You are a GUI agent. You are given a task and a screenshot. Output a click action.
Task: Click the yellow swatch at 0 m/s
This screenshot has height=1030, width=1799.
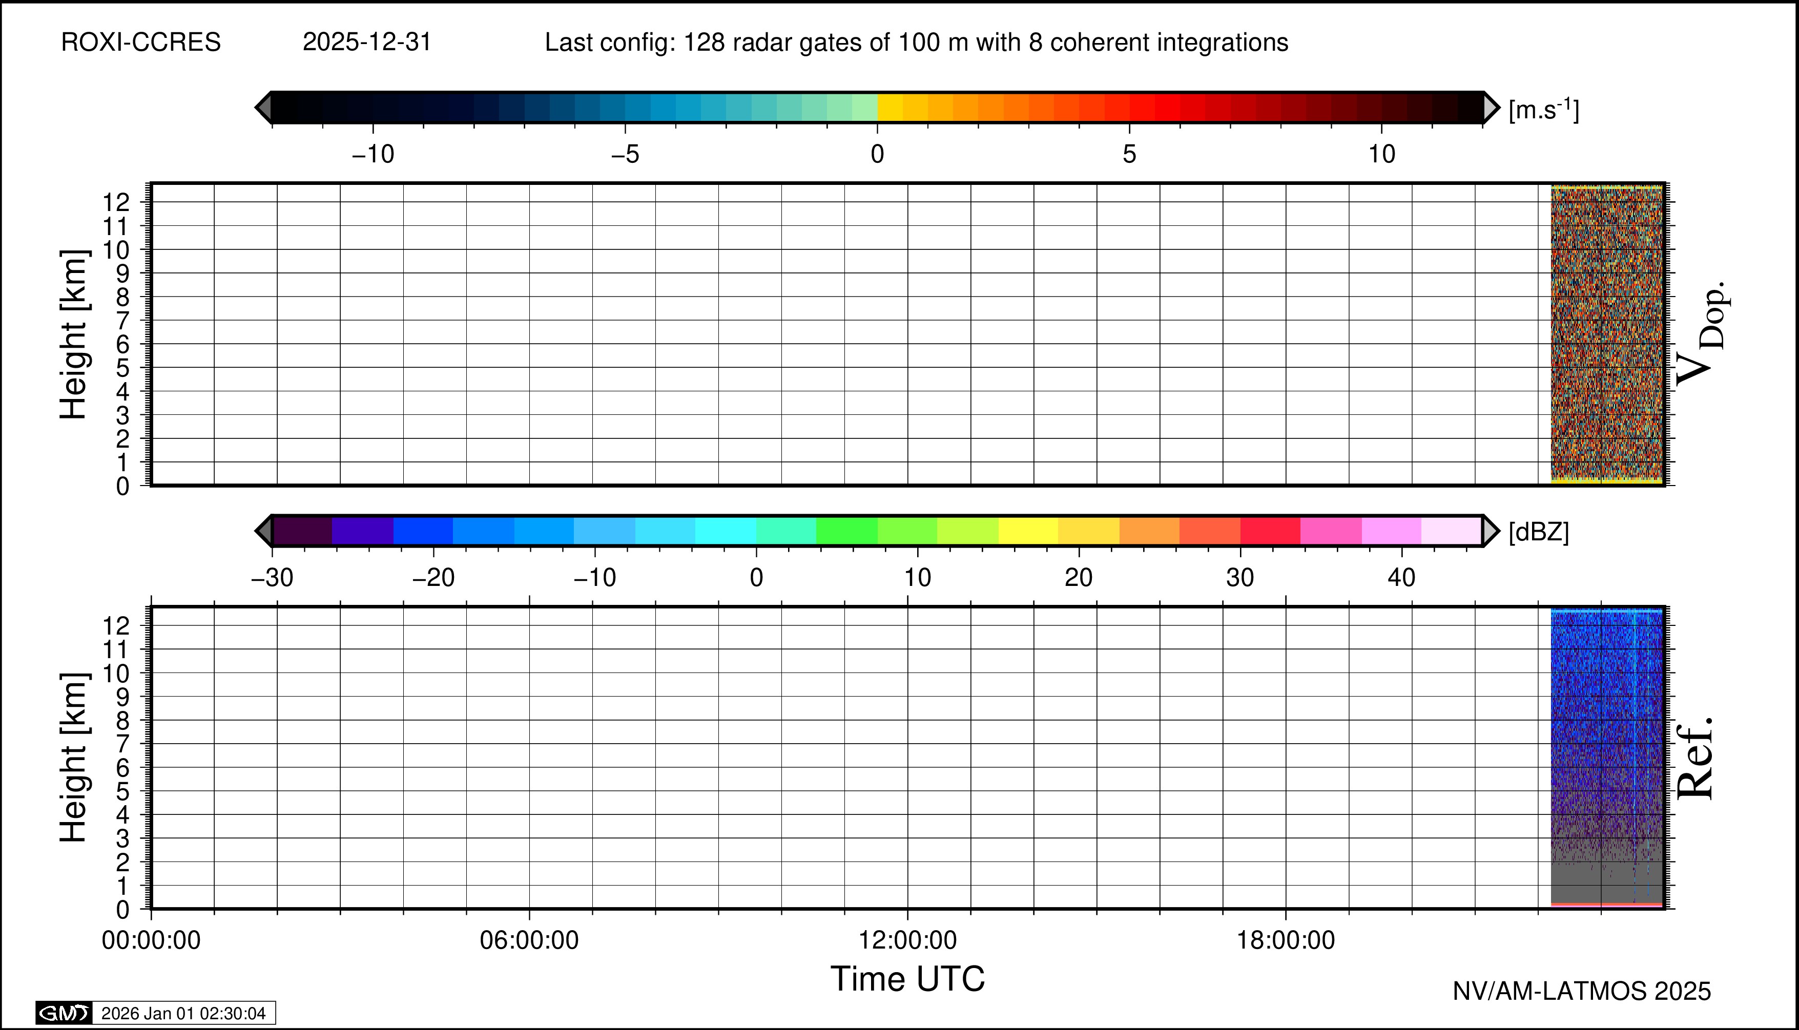coord(891,108)
